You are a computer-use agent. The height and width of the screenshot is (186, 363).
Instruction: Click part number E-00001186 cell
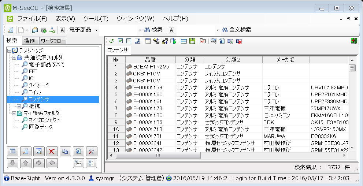coord(150,122)
